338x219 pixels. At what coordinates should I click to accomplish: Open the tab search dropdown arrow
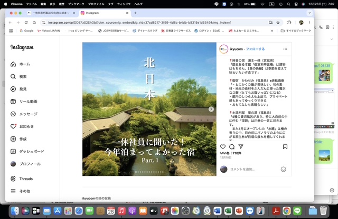click(x=309, y=13)
